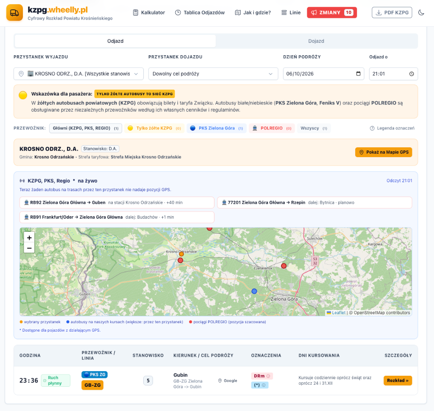Click the yellow circle tip icon
Image resolution: width=434 pixels, height=411 pixels.
(x=23, y=95)
